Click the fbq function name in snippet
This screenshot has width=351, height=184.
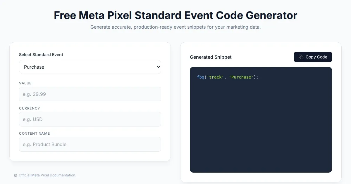(x=200, y=77)
